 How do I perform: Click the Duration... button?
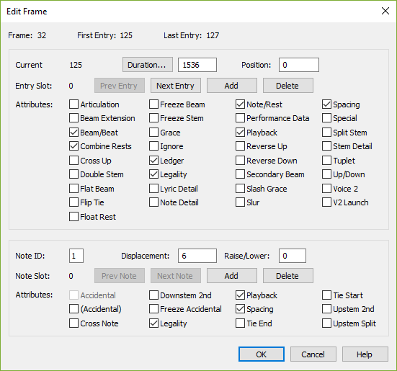[148, 65]
